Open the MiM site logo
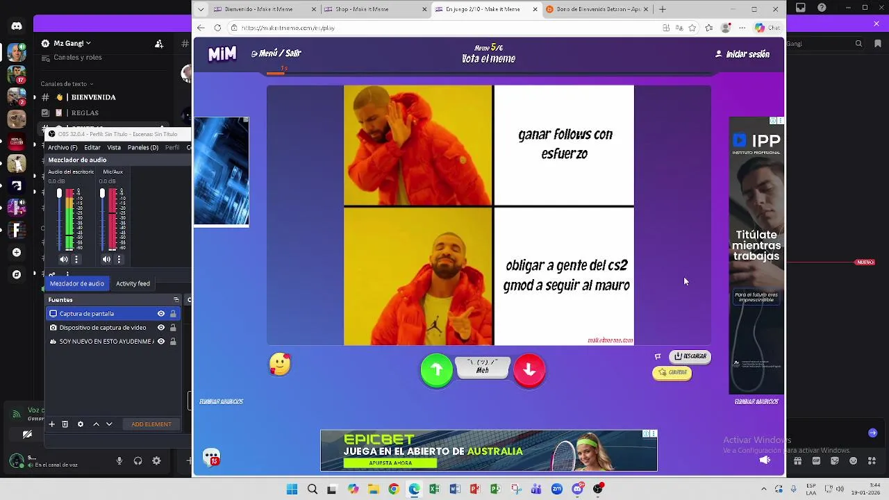Image resolution: width=889 pixels, height=500 pixels. tap(222, 54)
